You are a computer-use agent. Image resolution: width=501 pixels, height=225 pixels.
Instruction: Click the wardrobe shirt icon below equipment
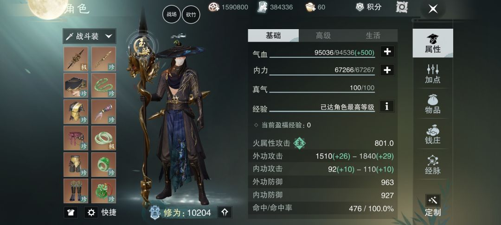71,212
